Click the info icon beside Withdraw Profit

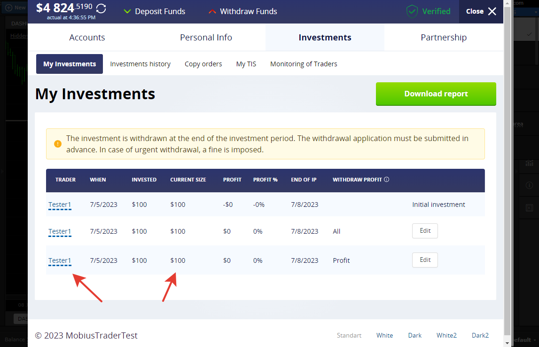point(386,180)
